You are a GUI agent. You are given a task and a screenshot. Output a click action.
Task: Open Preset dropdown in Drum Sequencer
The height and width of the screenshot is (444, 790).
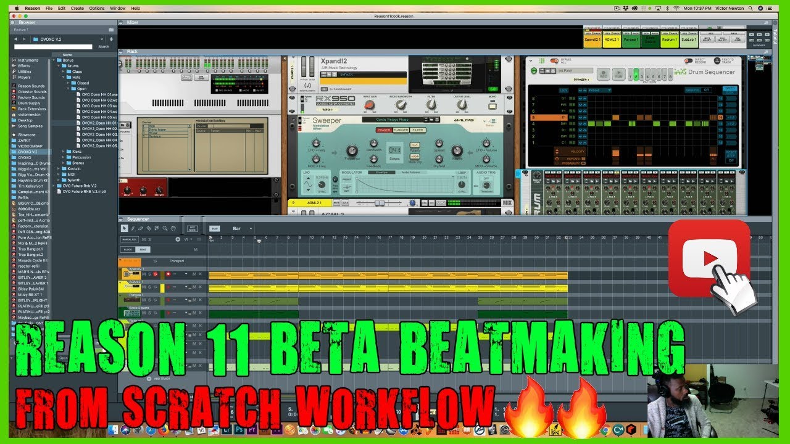pyautogui.click(x=599, y=90)
